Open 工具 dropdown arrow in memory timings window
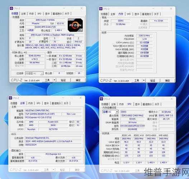 pyautogui.click(x=144, y=80)
